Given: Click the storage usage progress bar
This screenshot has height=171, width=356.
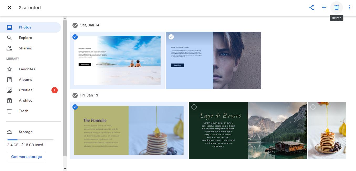Looking at the screenshot, I should coord(30,140).
